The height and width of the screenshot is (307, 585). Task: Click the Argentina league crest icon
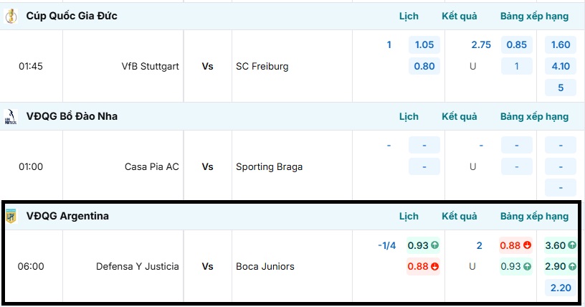10,216
